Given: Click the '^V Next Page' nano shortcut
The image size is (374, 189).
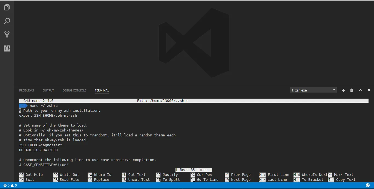Looking at the screenshot, I should click(238, 180).
